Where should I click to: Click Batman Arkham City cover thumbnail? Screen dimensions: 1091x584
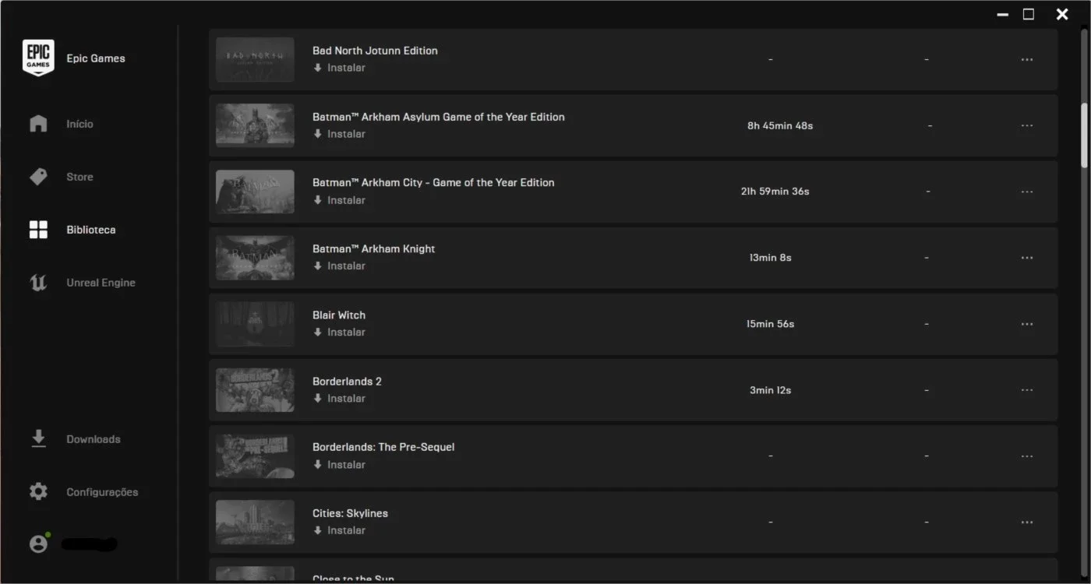[x=255, y=192]
